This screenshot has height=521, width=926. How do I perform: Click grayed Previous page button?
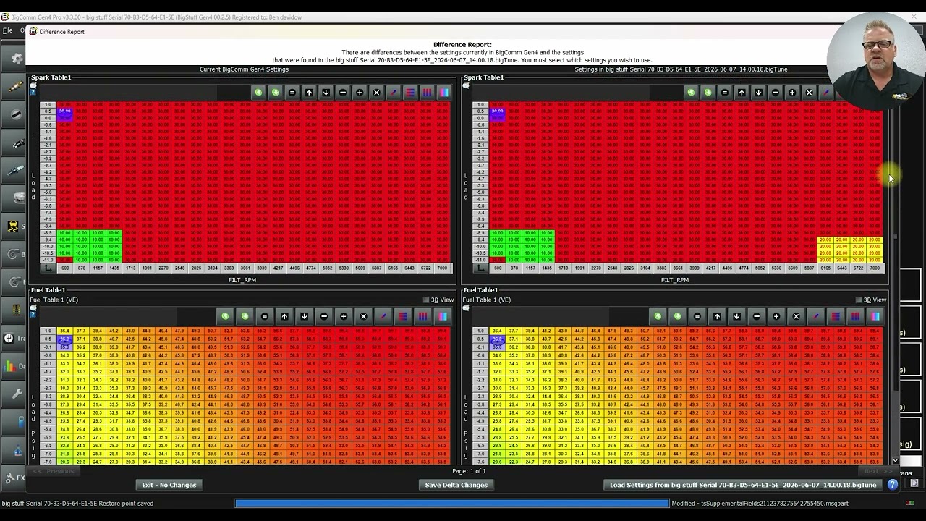(54, 471)
